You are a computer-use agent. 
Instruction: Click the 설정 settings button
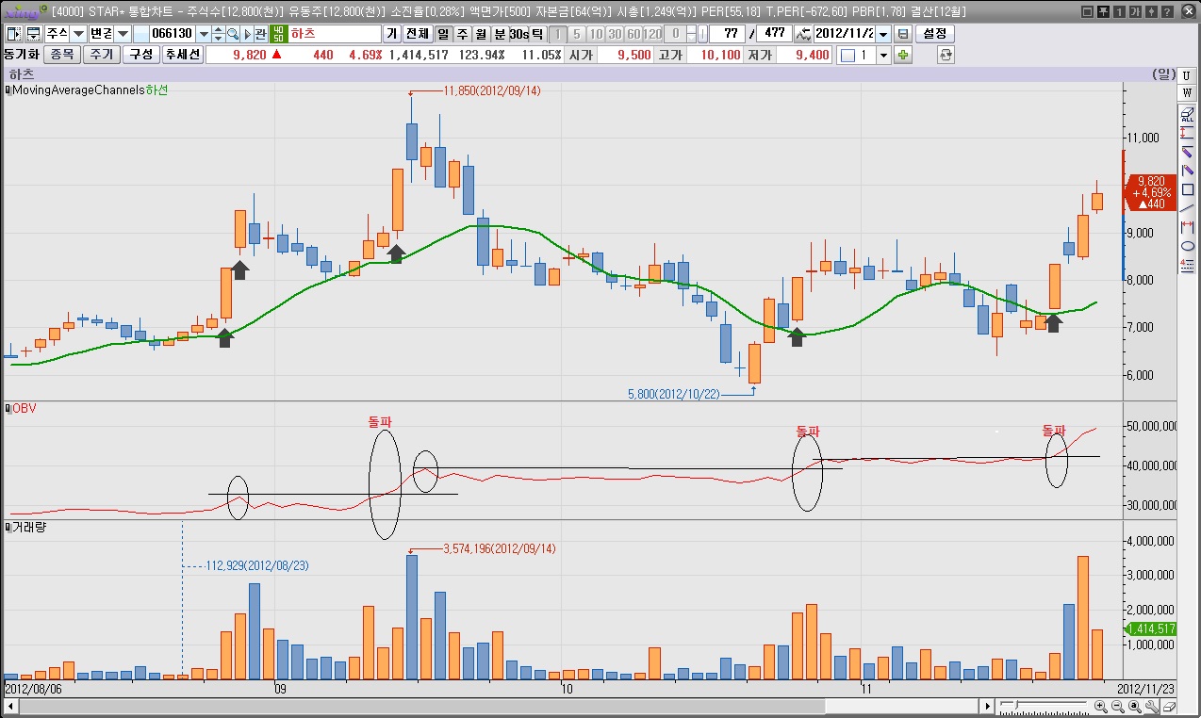pos(934,34)
